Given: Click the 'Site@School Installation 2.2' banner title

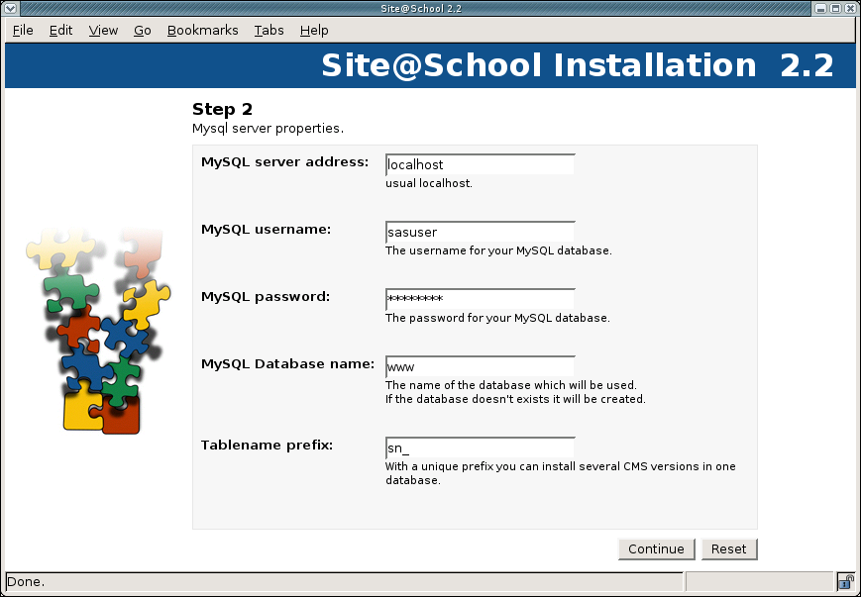Looking at the screenshot, I should (578, 65).
